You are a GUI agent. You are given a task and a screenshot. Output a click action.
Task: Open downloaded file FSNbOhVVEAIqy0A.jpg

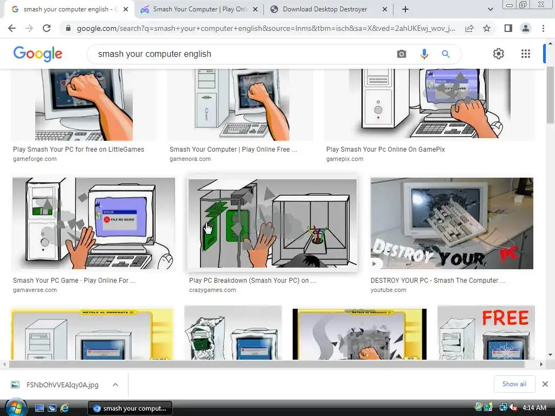click(x=62, y=385)
